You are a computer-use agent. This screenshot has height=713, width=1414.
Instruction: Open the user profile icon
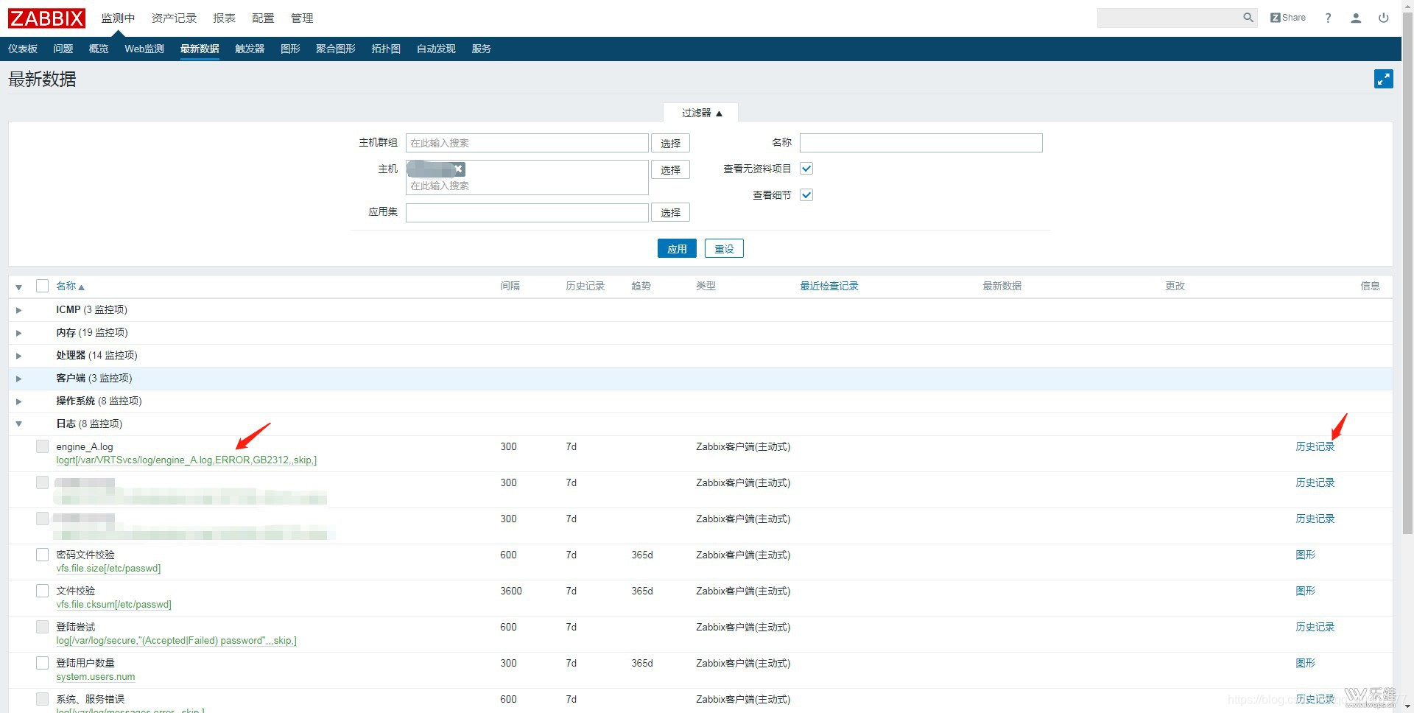pyautogui.click(x=1356, y=18)
